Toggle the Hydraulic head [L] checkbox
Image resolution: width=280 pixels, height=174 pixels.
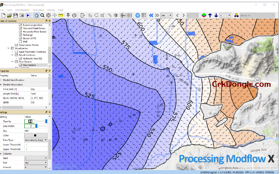(21, 59)
